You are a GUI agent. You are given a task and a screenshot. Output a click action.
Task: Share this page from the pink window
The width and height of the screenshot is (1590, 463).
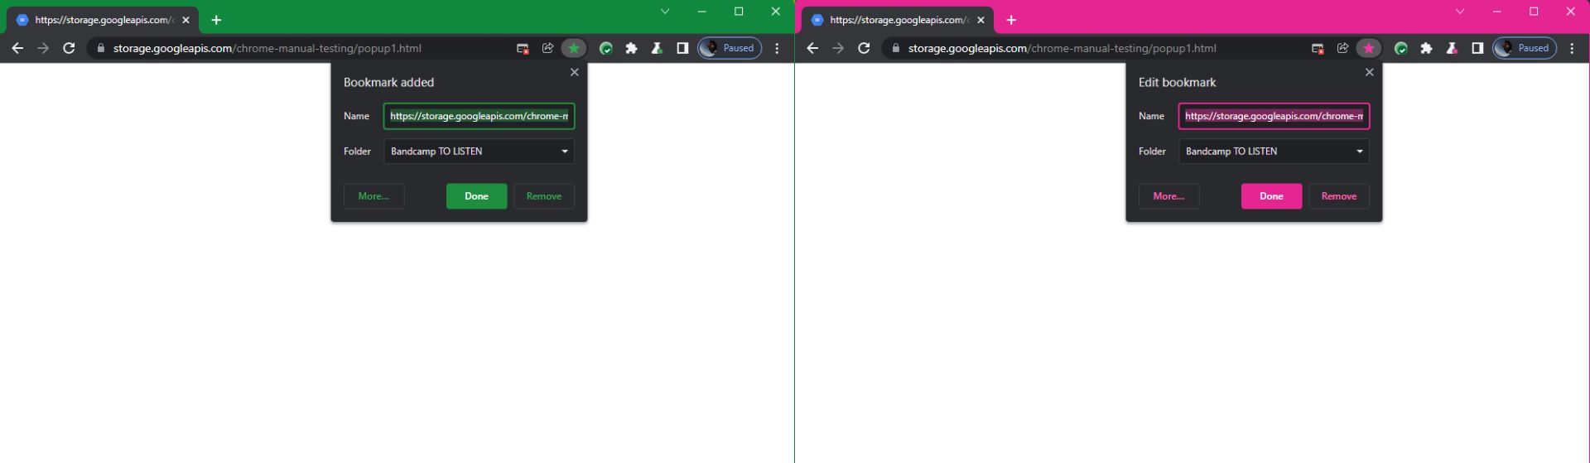tap(1342, 48)
